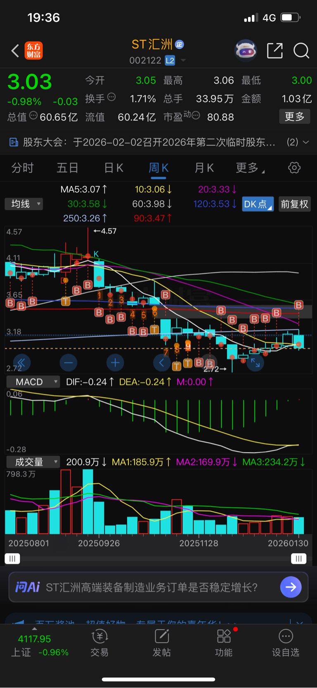
Task: Switch to 月K tab
Action: click(x=204, y=168)
